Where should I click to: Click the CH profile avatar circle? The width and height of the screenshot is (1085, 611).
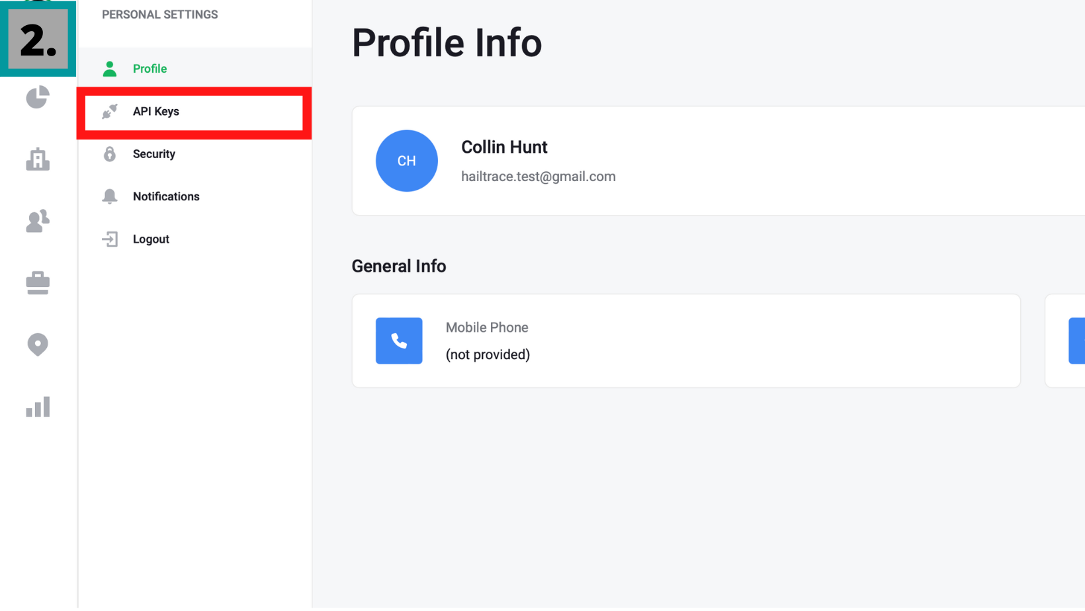tap(407, 161)
